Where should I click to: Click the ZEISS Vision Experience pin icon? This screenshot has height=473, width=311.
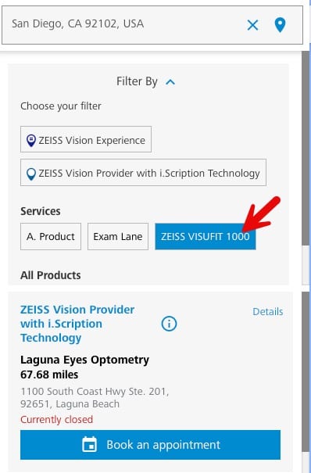31,141
